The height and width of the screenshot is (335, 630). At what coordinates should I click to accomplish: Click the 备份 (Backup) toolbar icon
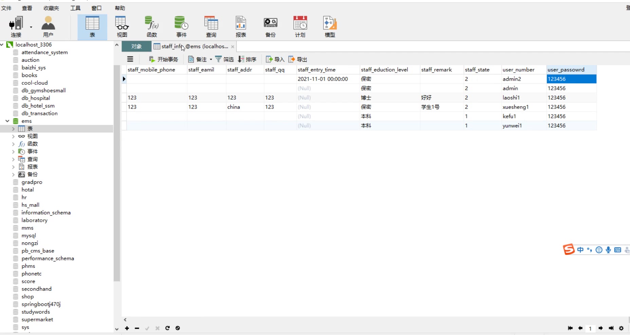[270, 27]
